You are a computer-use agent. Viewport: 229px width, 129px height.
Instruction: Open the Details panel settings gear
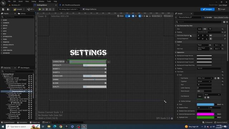pos(227,22)
